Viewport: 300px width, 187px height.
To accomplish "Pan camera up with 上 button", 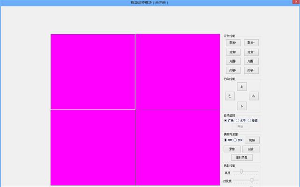I will pos(241,86).
